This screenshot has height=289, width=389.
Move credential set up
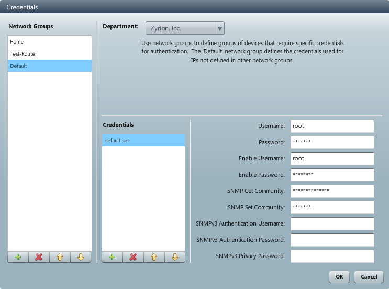point(154,257)
